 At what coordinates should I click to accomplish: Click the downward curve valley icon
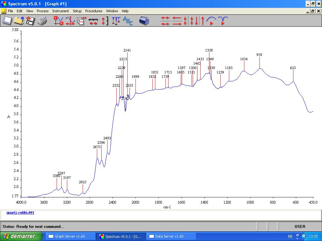[x=223, y=21]
